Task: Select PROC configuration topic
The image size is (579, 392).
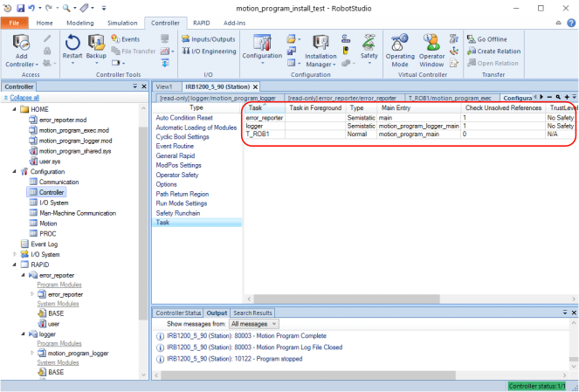Action: pos(43,234)
